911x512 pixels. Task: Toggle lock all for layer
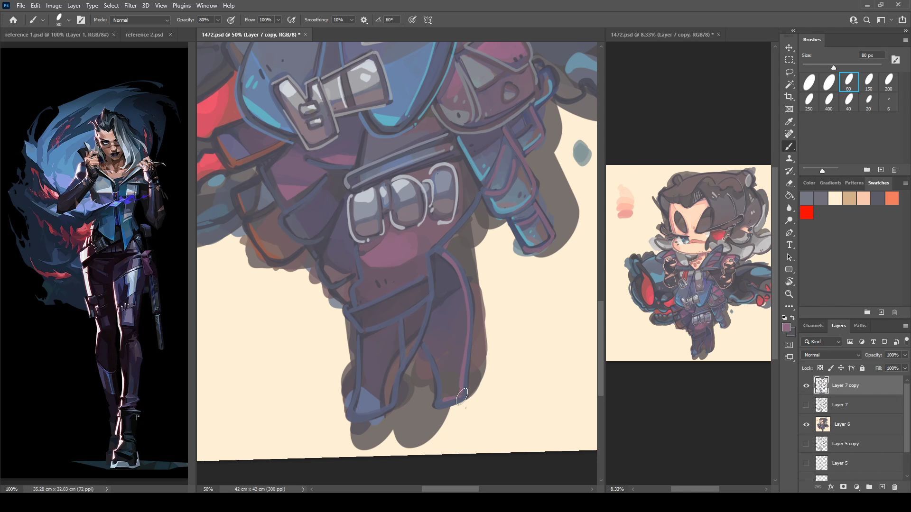(x=862, y=368)
